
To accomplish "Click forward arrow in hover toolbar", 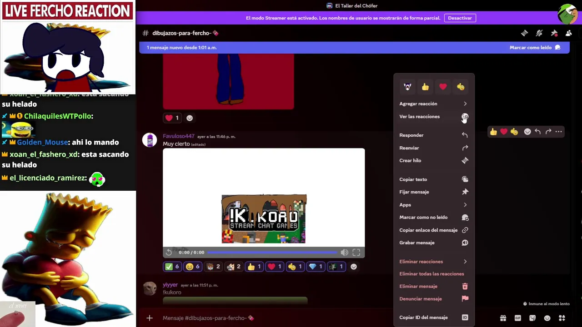I will [x=548, y=132].
